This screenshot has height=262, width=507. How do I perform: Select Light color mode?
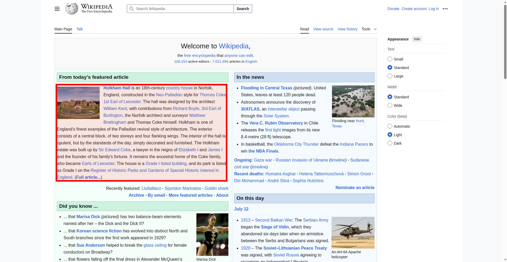[x=390, y=135]
